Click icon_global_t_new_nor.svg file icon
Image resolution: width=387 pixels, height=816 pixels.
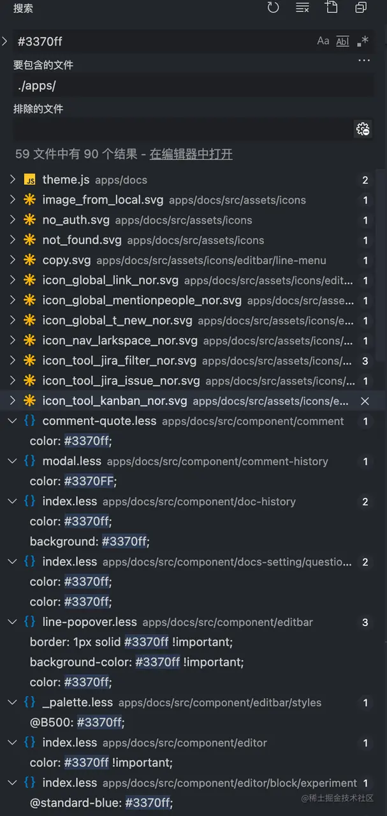[x=29, y=321]
